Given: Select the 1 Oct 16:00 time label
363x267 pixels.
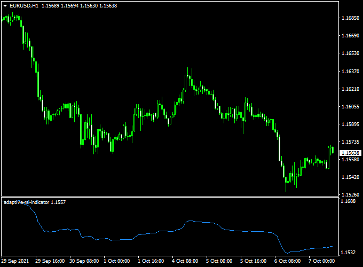Looking at the screenshot, I should coord(151,261).
